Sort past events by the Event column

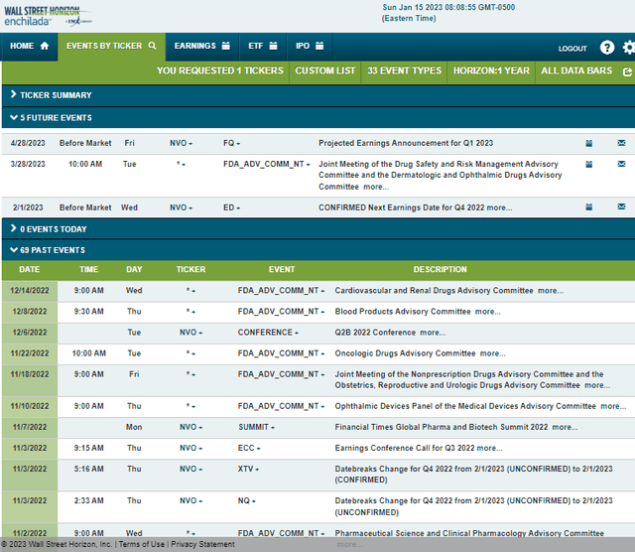(x=282, y=269)
